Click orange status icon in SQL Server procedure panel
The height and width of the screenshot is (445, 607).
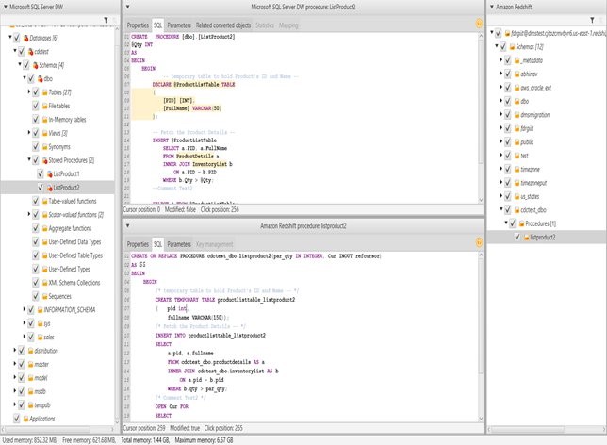(479, 24)
